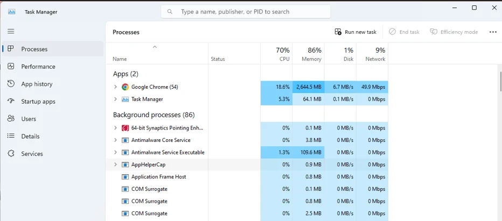Sort processes by Memory column

[308, 53]
